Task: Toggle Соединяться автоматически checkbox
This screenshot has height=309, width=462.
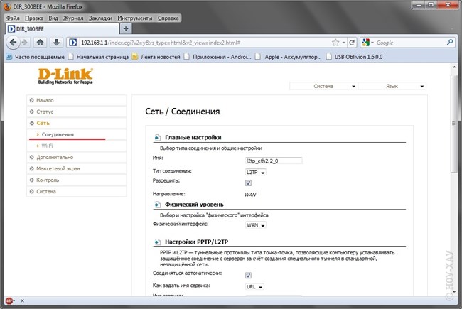Action: pos(248,276)
